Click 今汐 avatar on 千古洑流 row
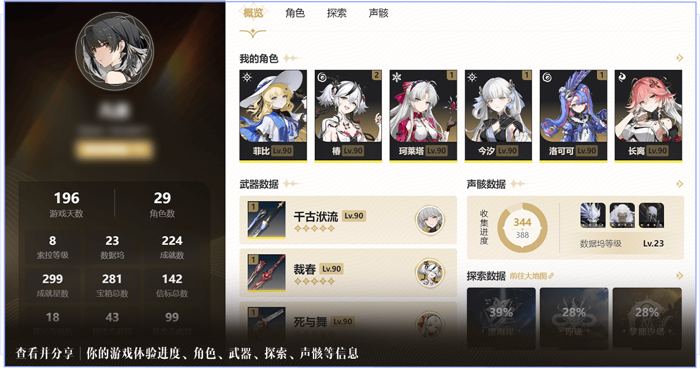Viewport: 700px width, 369px height. coord(429,220)
